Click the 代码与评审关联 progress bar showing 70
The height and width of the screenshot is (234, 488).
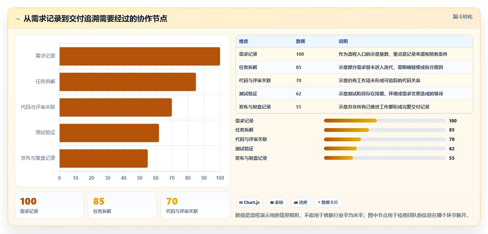pyautogui.click(x=385, y=139)
